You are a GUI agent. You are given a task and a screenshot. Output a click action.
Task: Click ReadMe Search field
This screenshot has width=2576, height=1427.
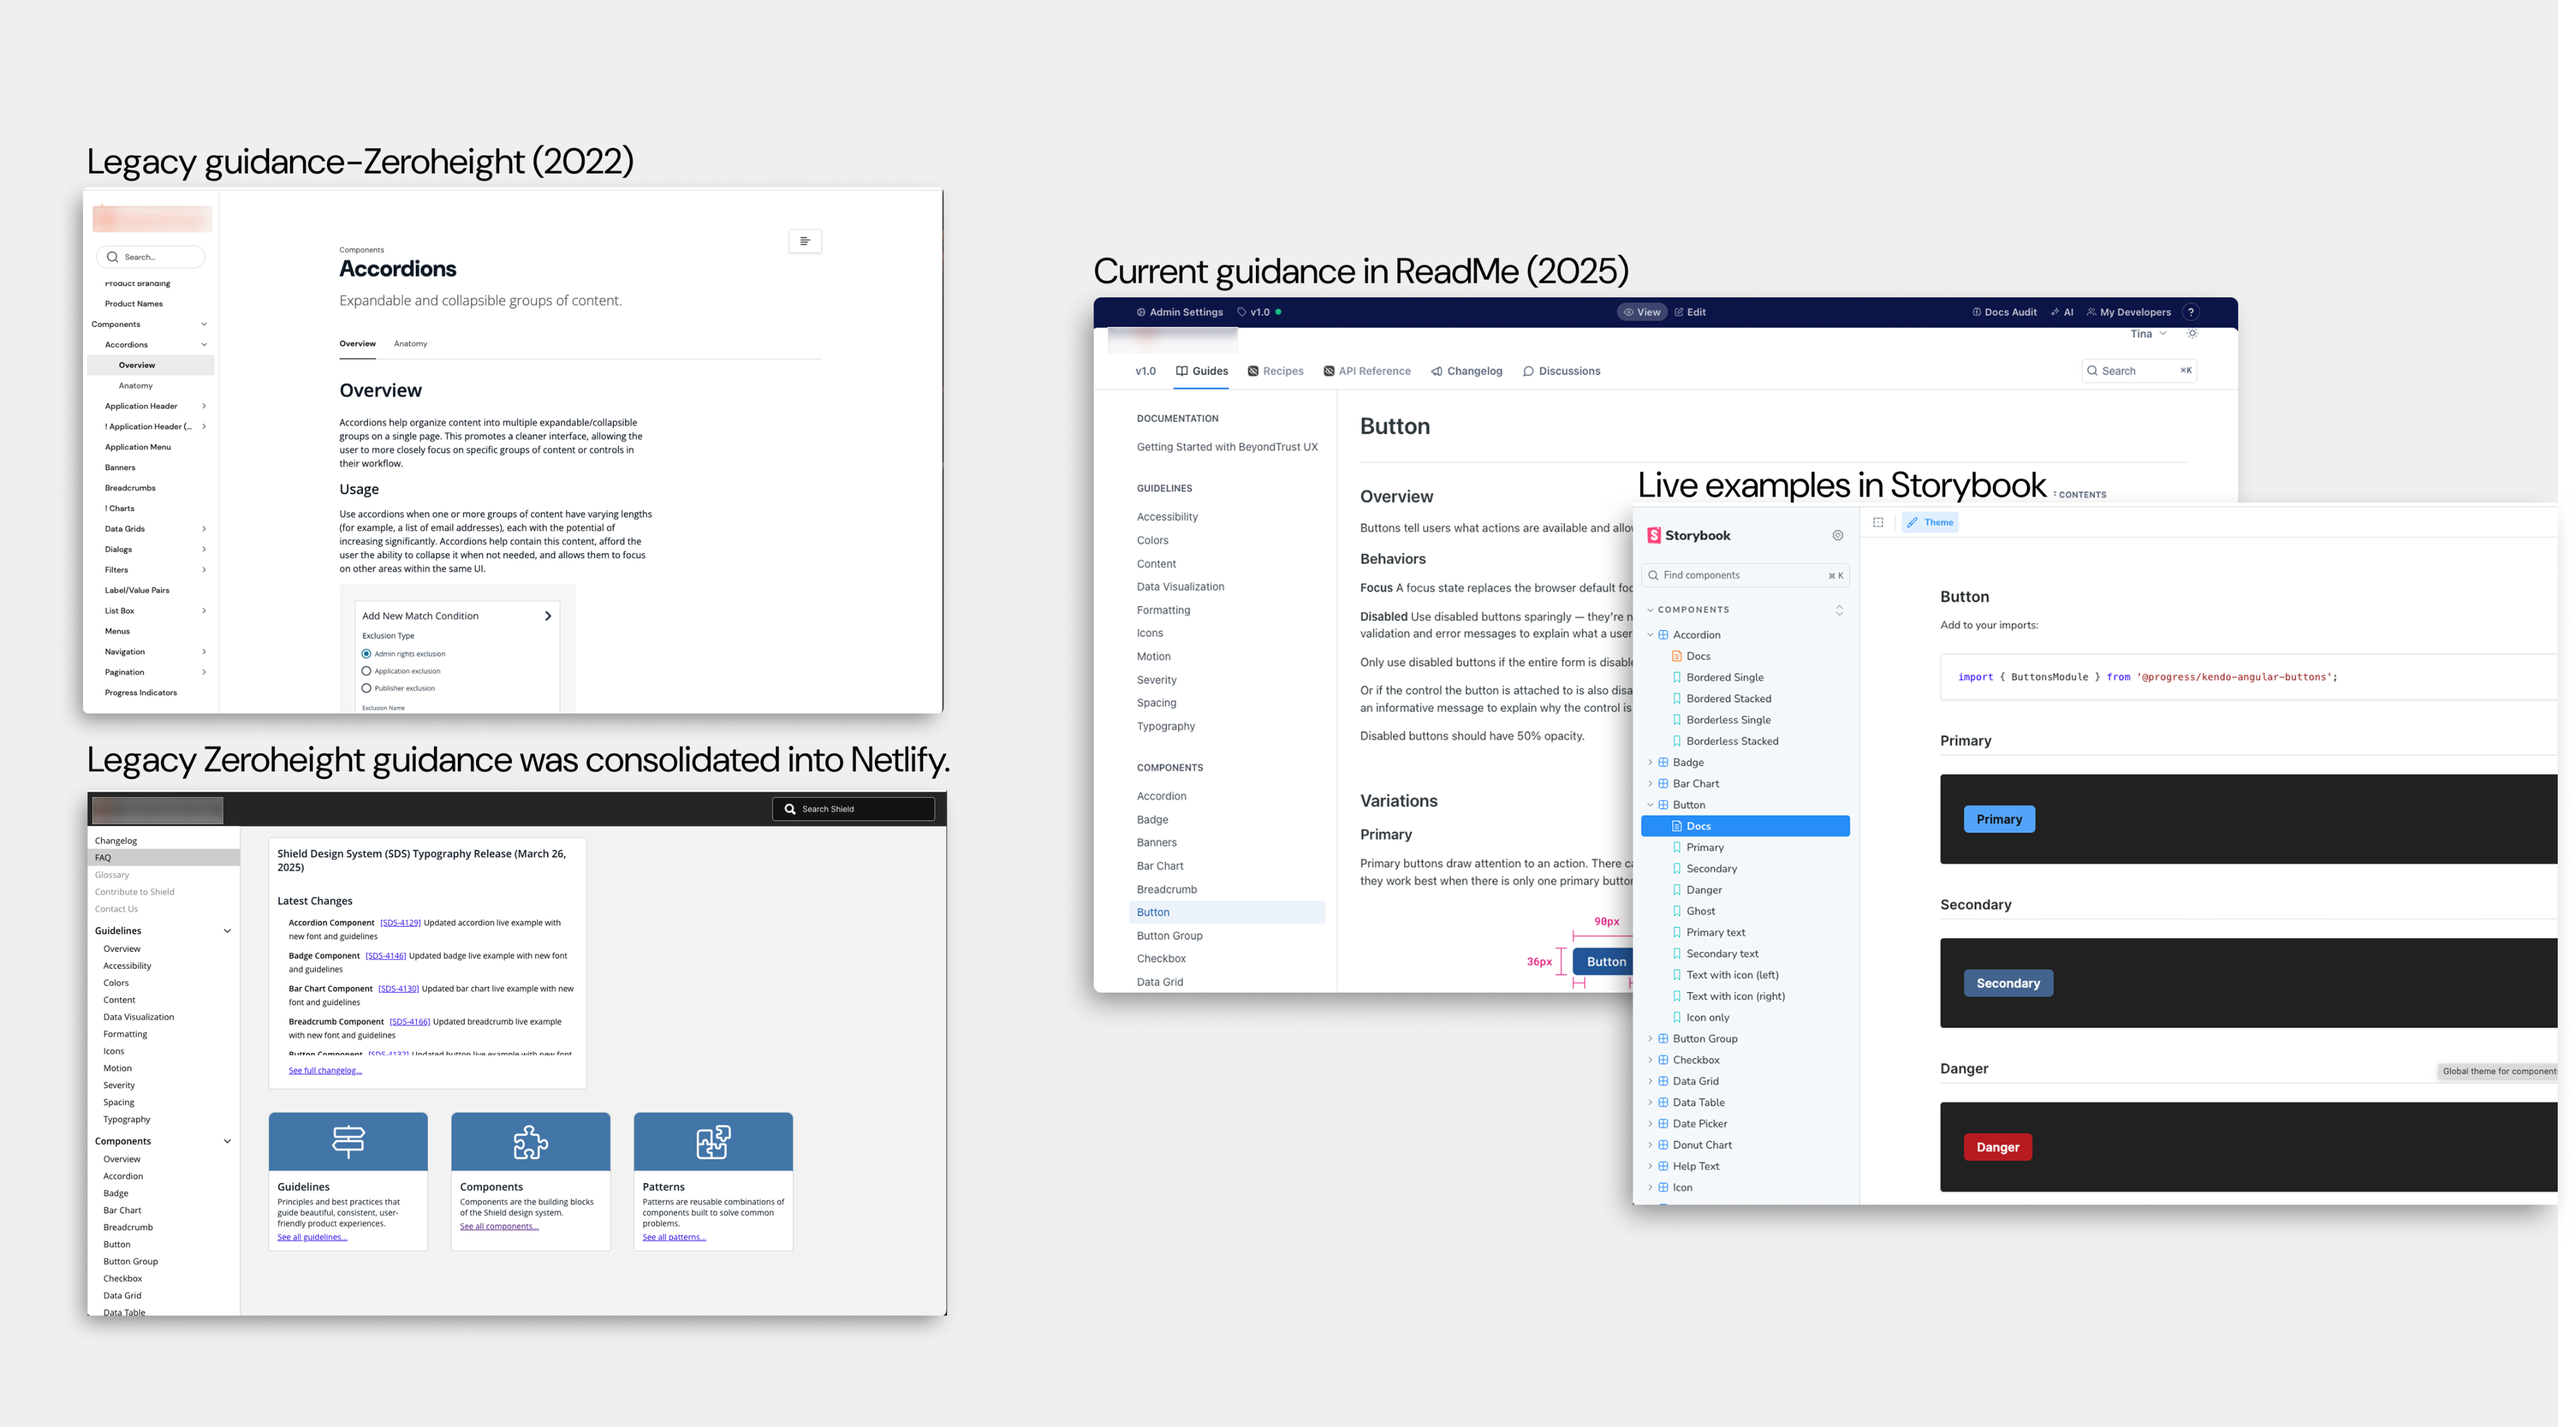tap(2139, 371)
